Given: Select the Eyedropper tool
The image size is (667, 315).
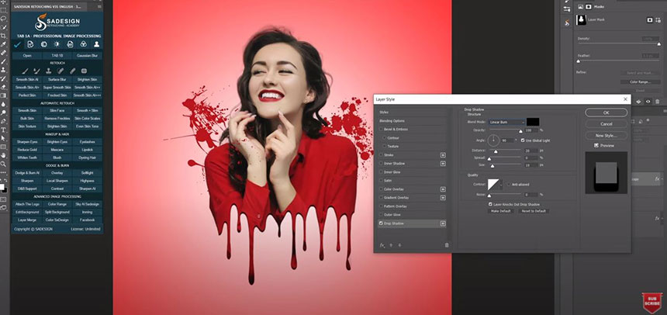Looking at the screenshot, I should 3,44.
